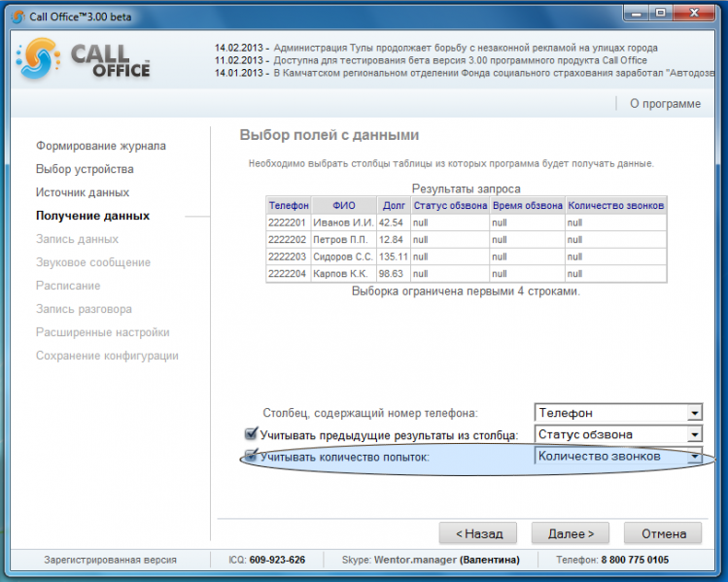Minimize the Call Office window
This screenshot has width=728, height=582.
pos(636,14)
